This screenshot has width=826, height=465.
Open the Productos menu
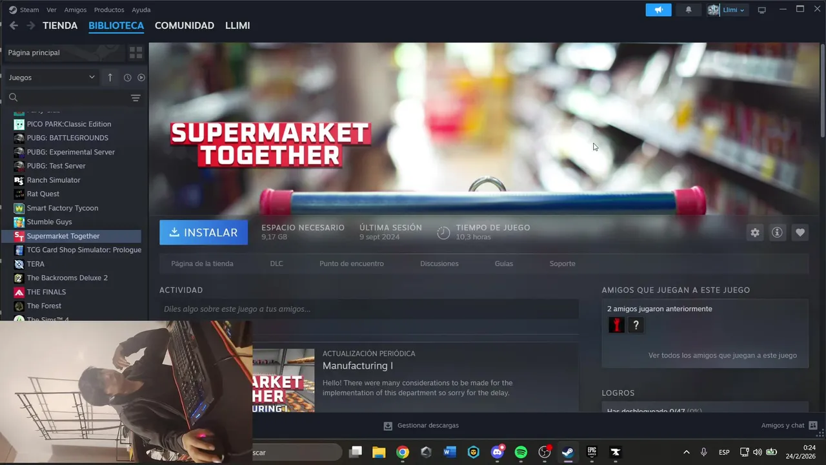pyautogui.click(x=109, y=10)
